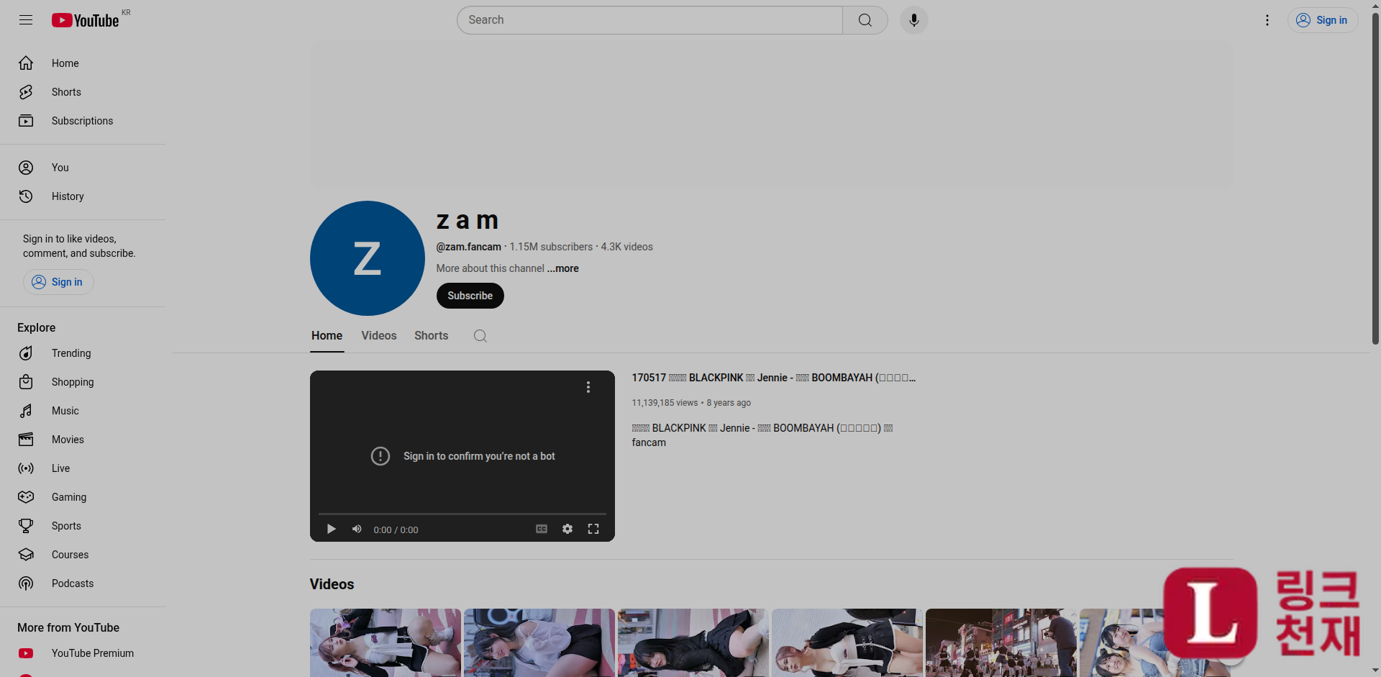Image resolution: width=1381 pixels, height=677 pixels.
Task: Focus the Search input field
Action: point(650,20)
